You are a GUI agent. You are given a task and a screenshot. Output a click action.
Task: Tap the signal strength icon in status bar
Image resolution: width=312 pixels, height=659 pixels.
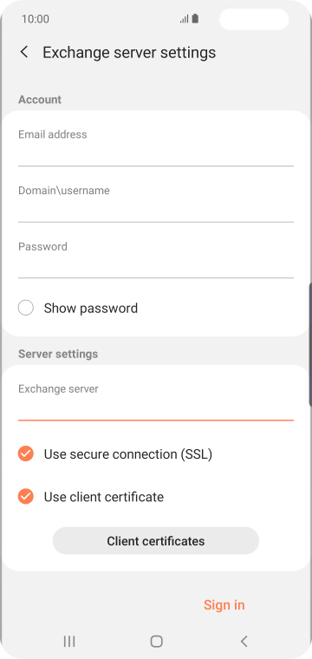tap(184, 19)
